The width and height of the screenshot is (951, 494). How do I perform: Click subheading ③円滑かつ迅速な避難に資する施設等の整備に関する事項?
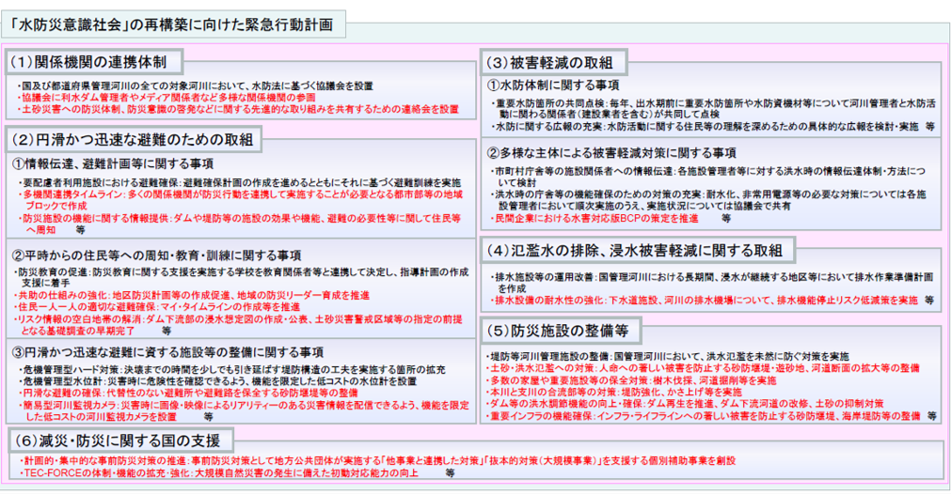(x=169, y=352)
